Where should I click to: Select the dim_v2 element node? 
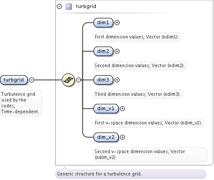106,137
